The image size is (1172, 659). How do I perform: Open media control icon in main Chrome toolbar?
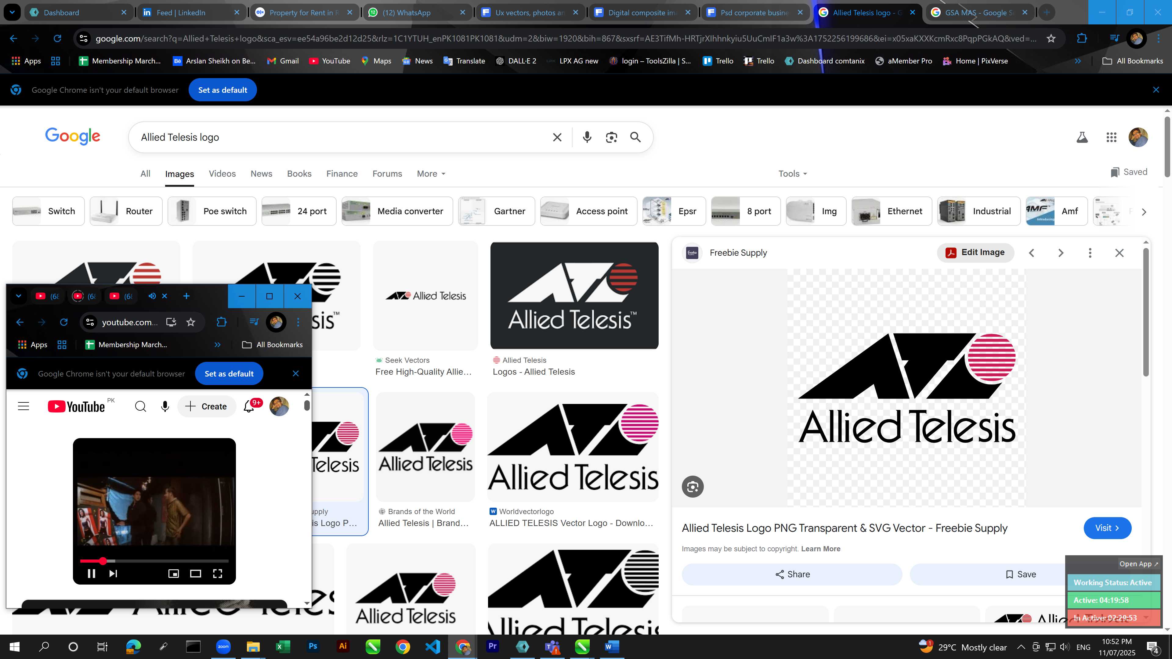click(1114, 39)
